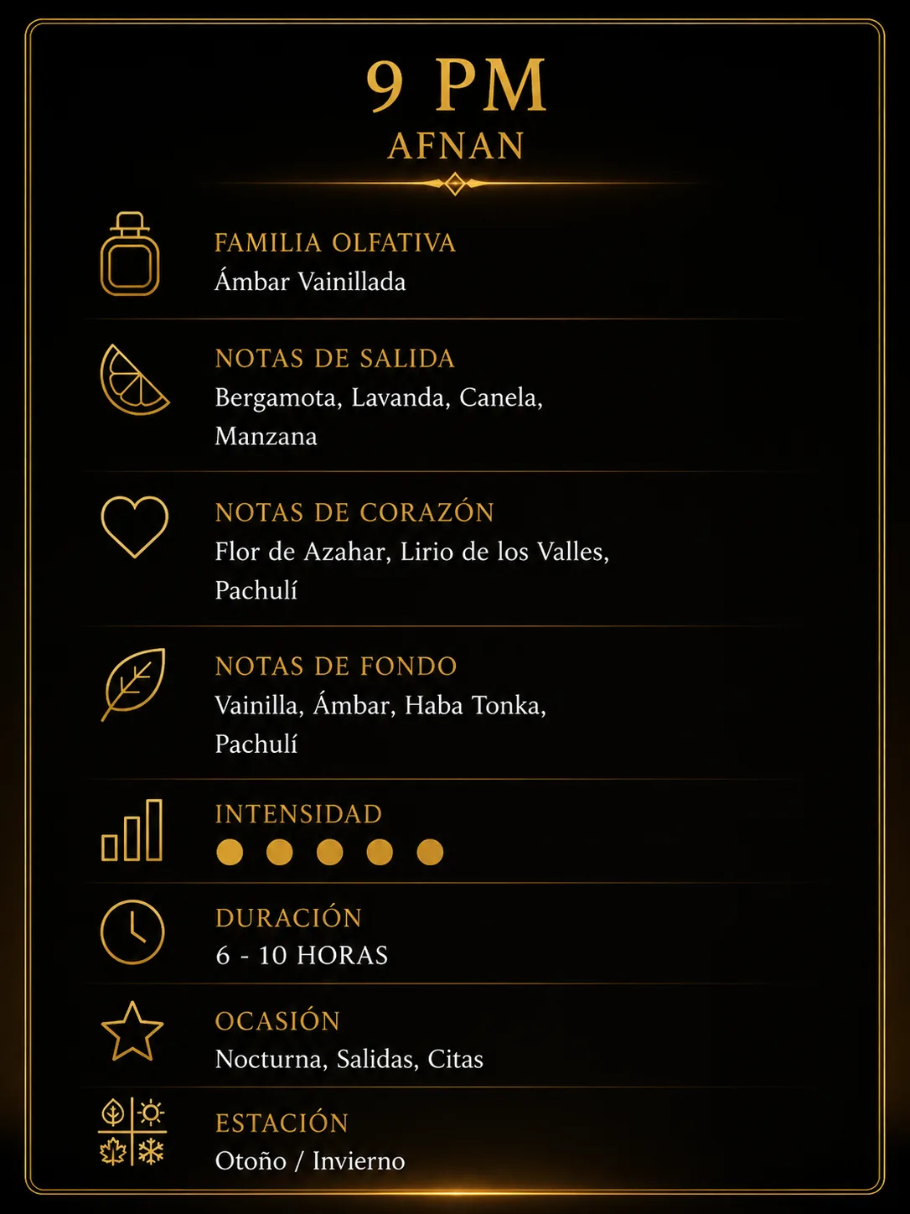Click the four seasons icon
Image resolution: width=910 pixels, height=1214 pixels.
pyautogui.click(x=132, y=1131)
